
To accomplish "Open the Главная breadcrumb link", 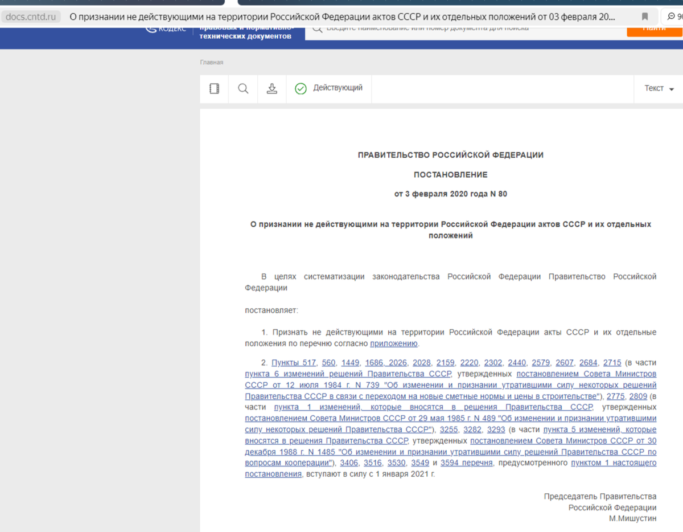I will [211, 63].
